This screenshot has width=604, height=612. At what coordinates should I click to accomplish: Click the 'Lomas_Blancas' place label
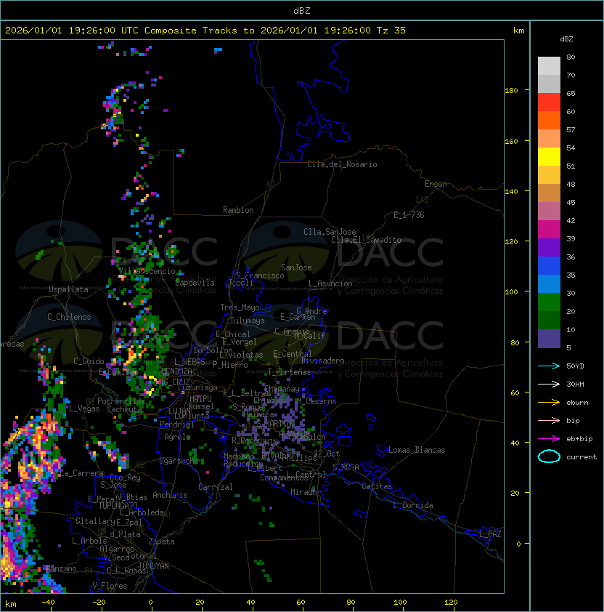(417, 450)
